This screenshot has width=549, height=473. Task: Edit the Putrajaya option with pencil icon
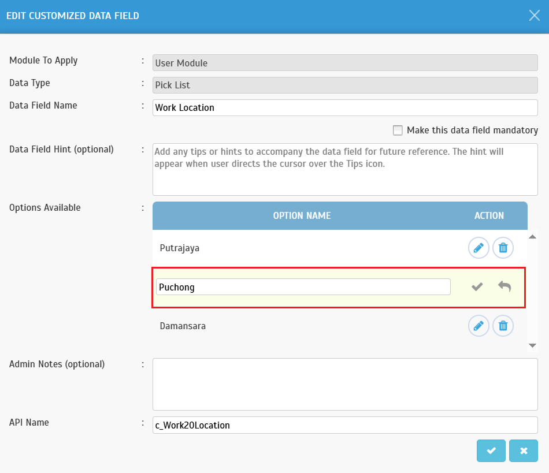coord(478,248)
